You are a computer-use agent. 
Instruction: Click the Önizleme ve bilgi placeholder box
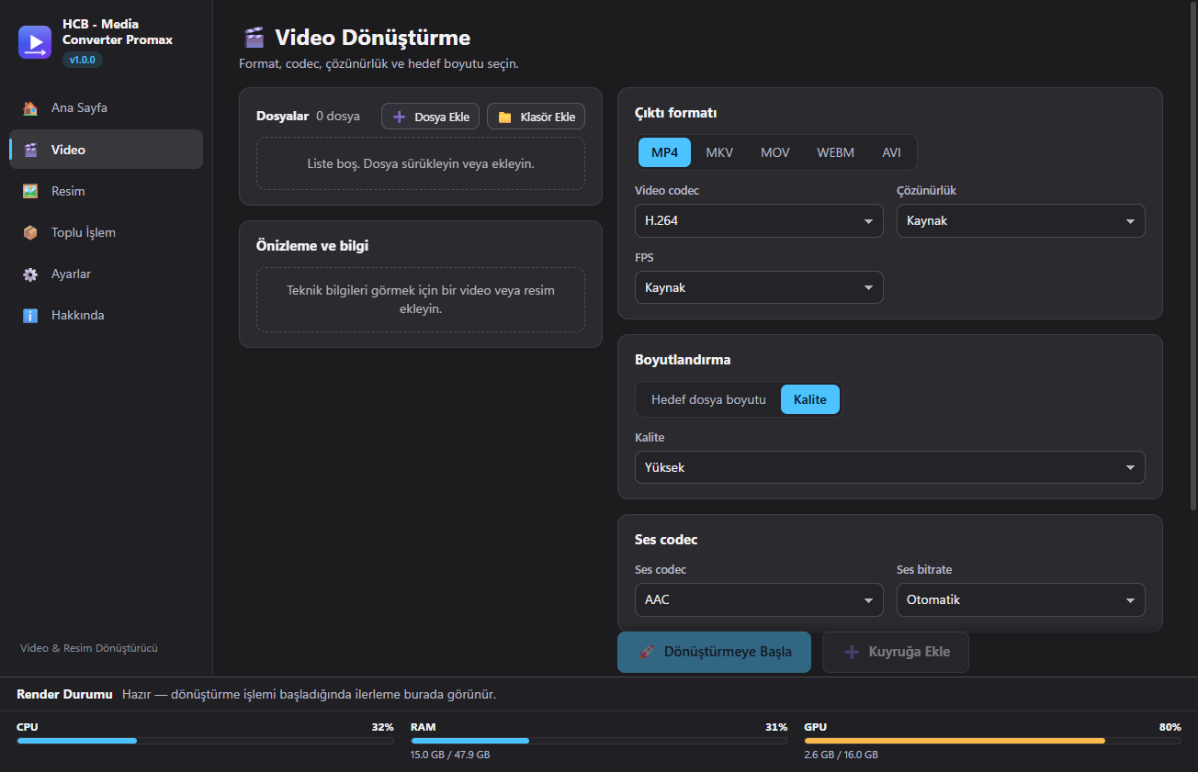click(x=421, y=299)
